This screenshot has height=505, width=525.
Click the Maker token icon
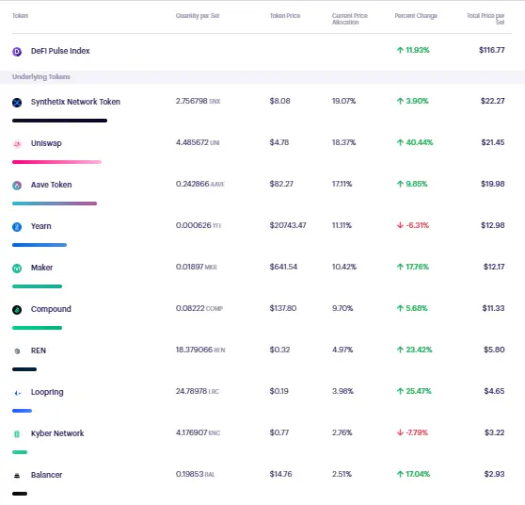click(x=17, y=269)
